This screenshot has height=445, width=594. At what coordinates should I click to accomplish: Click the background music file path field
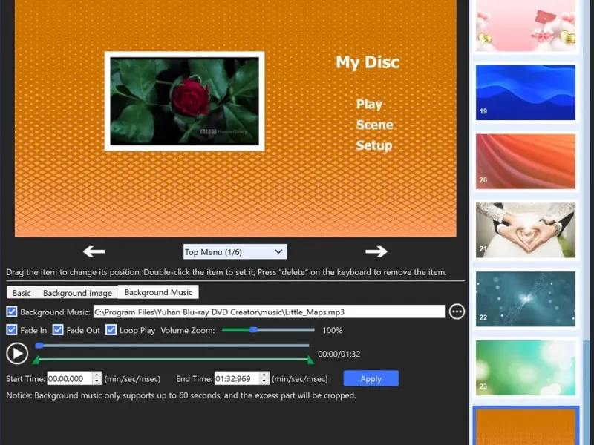(270, 311)
